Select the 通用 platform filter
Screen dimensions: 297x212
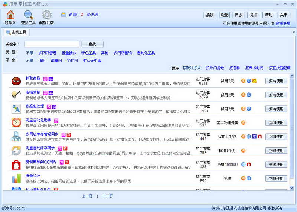[42, 61]
